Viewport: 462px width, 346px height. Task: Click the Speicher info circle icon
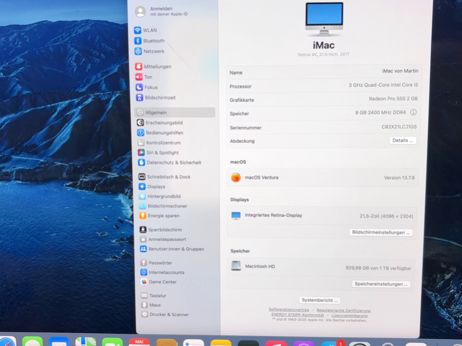pyautogui.click(x=413, y=112)
